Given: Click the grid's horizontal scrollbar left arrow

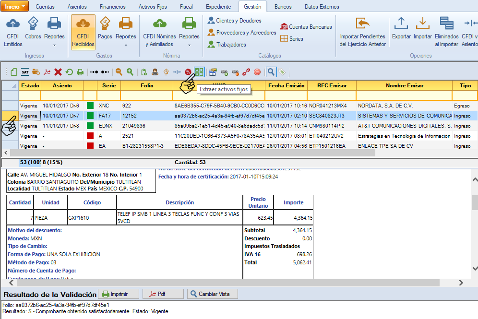Looking at the screenshot, I should tap(6, 153).
